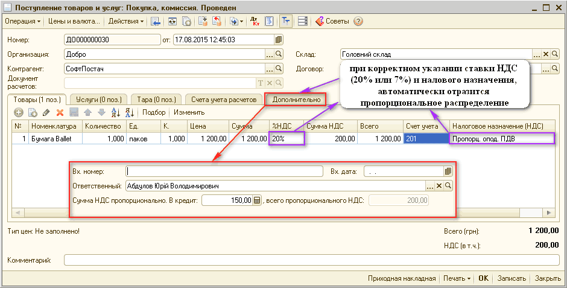Screen dimensions: 567x288
Task: Close the form with Закрыть
Action: coord(548,278)
